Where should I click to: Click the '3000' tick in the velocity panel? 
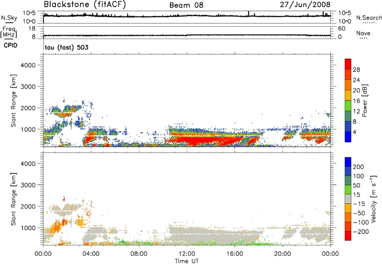click(28, 185)
